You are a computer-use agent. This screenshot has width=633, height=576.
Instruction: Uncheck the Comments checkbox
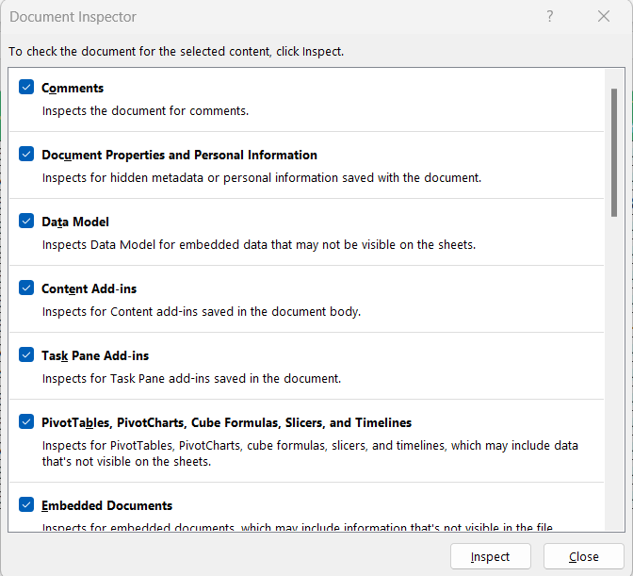[x=26, y=87]
